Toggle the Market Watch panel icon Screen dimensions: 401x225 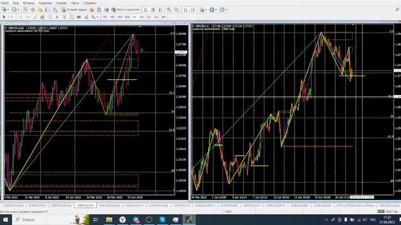click(26, 10)
